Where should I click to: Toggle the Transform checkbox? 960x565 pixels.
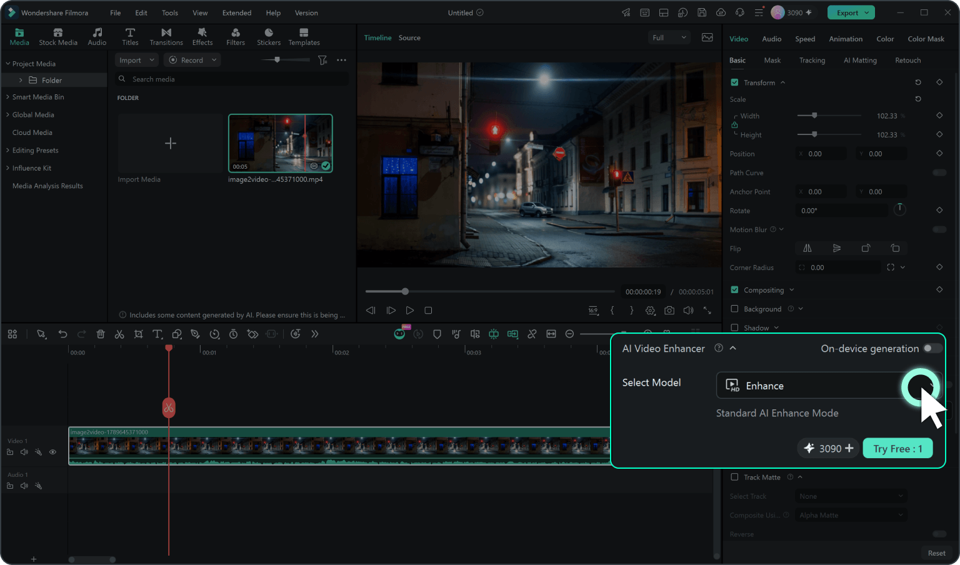[734, 82]
